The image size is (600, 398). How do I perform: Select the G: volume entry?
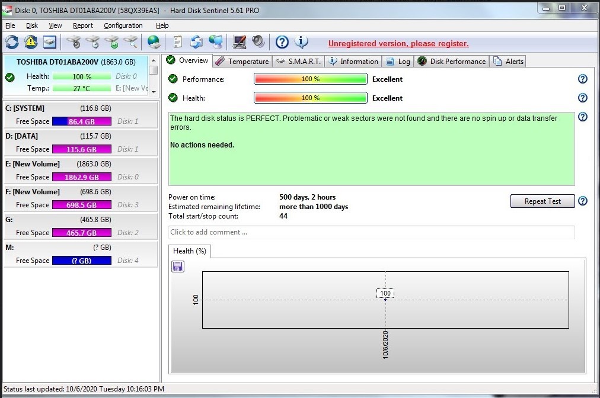[x=81, y=226]
